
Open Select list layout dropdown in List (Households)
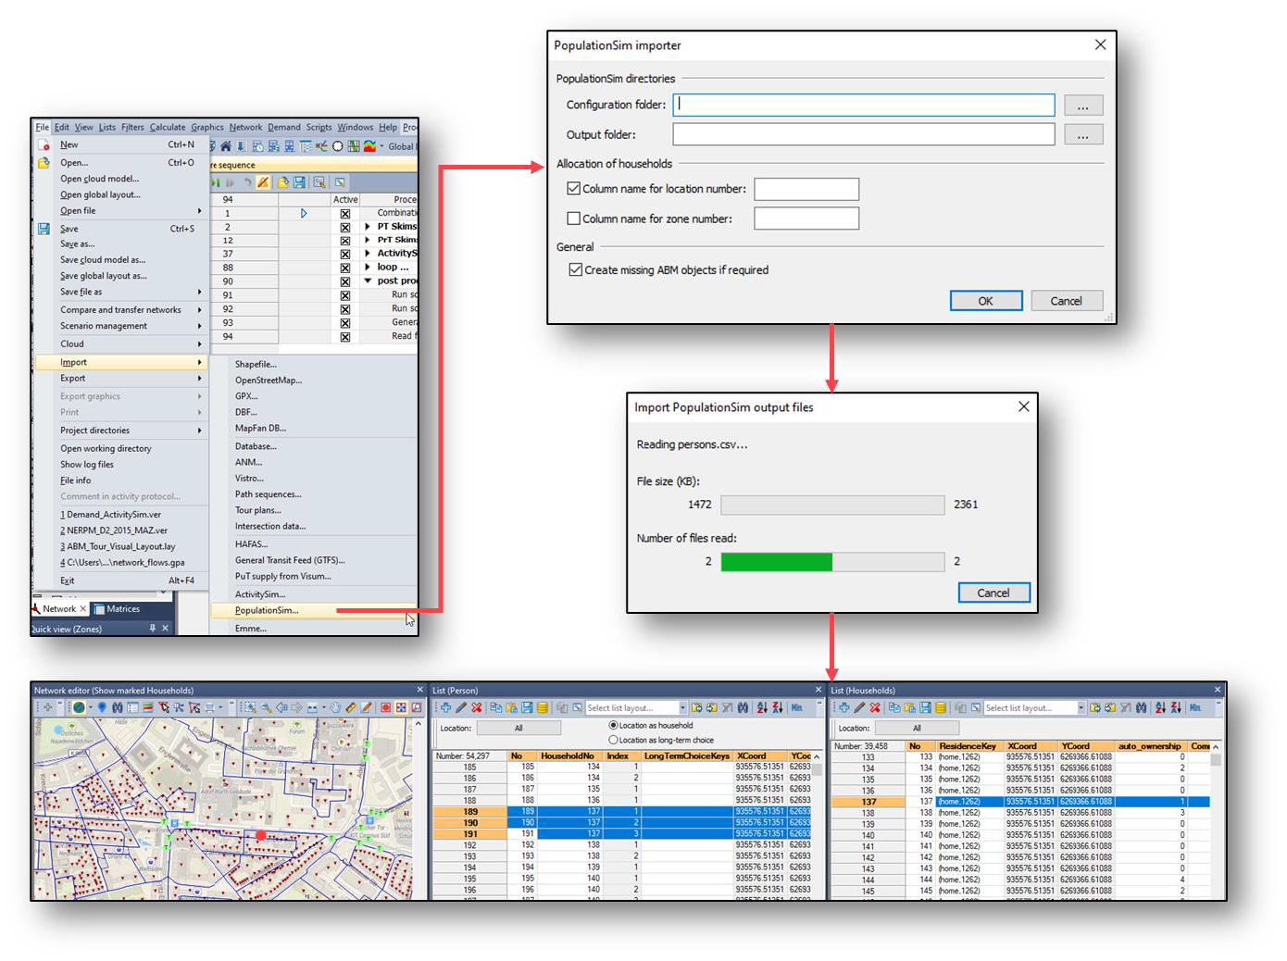[x=1081, y=707]
